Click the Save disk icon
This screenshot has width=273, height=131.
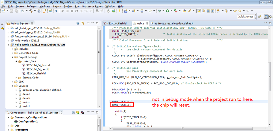[x=11, y=11]
